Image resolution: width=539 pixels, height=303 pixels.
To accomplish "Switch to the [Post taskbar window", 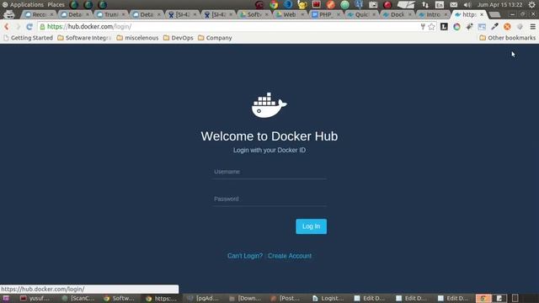I will pyautogui.click(x=286, y=298).
